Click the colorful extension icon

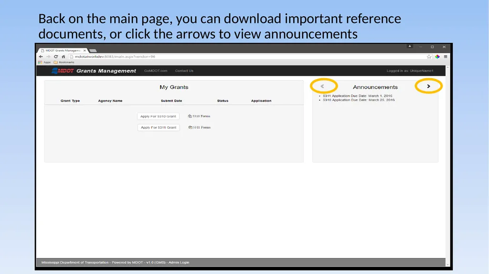(x=437, y=57)
